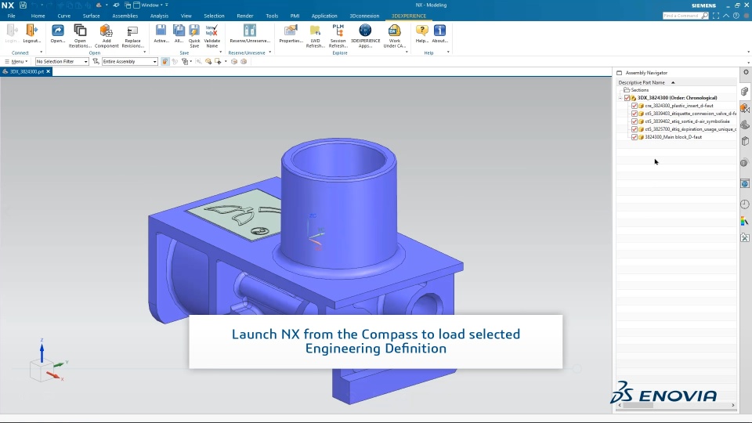Open the Help icon in ribbon
The width and height of the screenshot is (752, 423).
[421, 31]
